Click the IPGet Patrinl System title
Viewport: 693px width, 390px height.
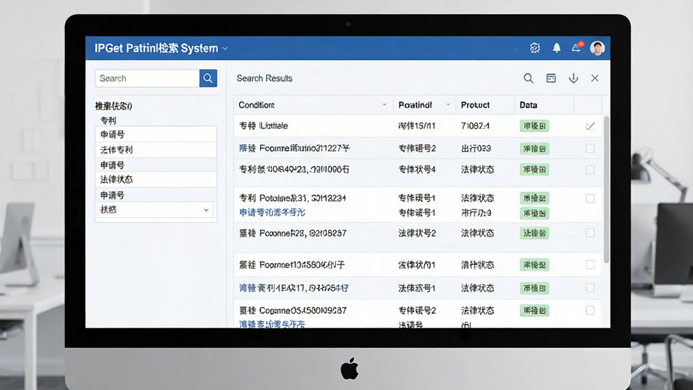click(156, 48)
